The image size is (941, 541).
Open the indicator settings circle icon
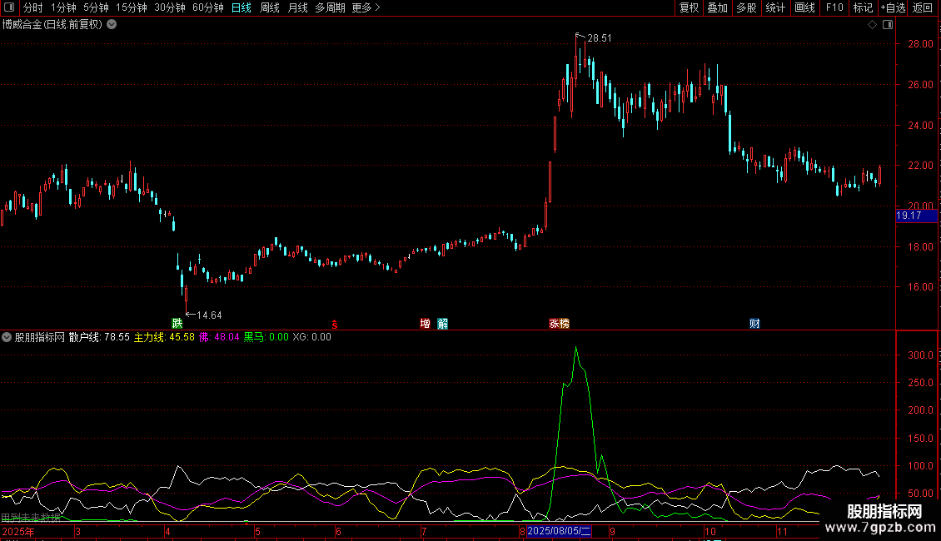(7, 337)
